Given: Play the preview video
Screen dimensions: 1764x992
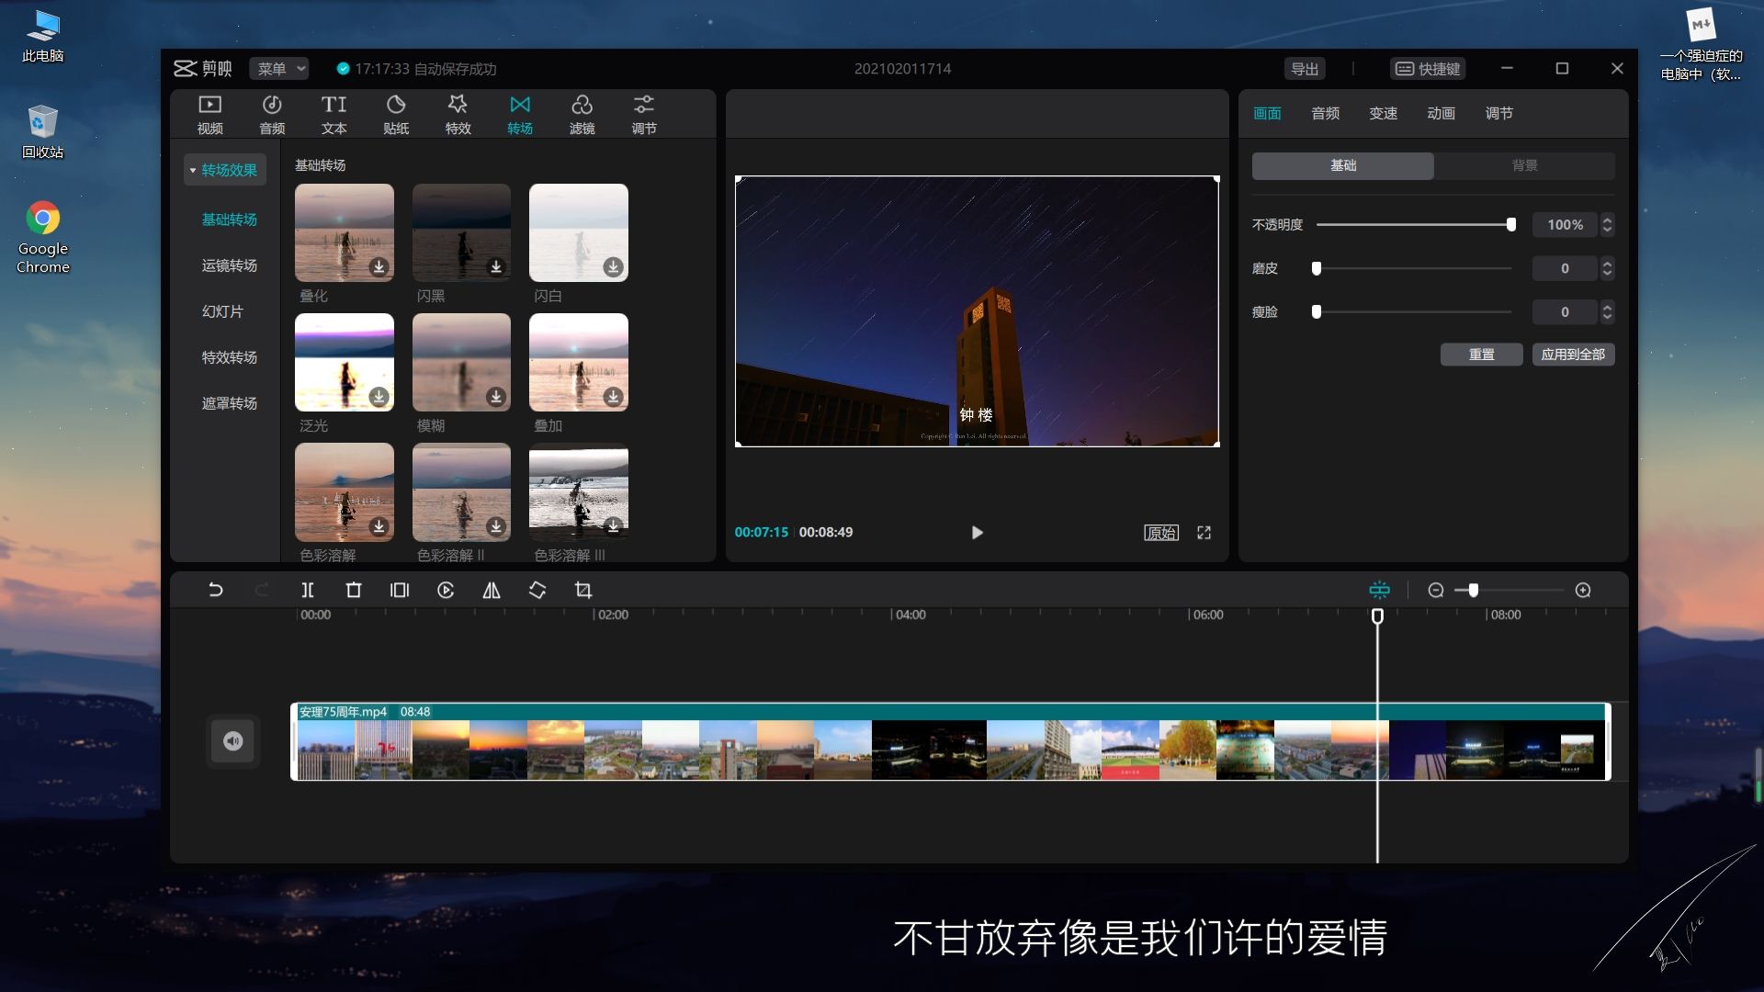Looking at the screenshot, I should pyautogui.click(x=978, y=533).
